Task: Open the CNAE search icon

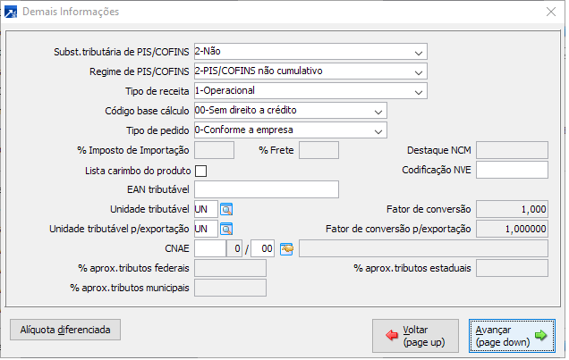Action: (286, 248)
